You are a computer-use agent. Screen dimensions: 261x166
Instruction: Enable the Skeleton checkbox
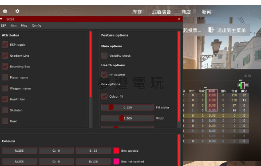[x=5, y=110]
